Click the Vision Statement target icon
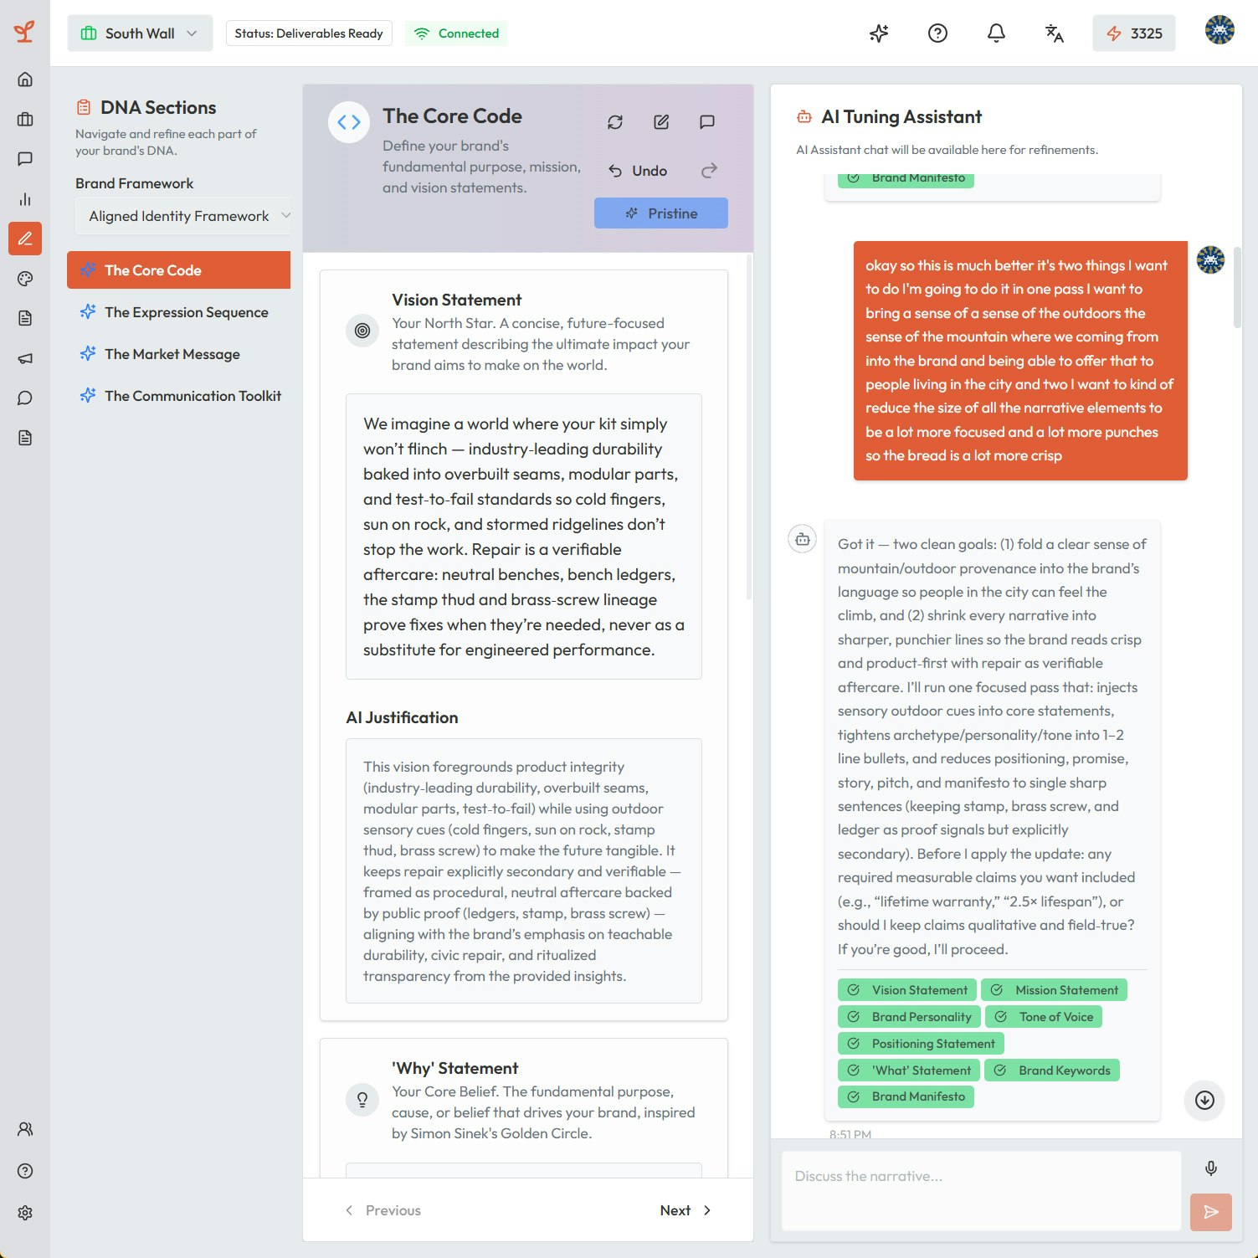1258x1258 pixels. [x=362, y=331]
